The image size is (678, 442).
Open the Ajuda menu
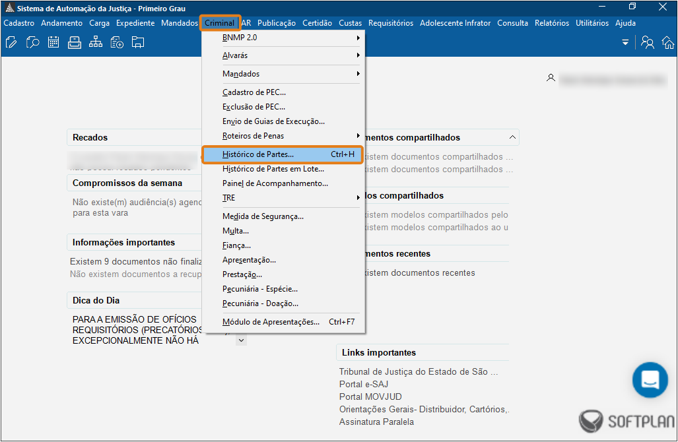pyautogui.click(x=626, y=23)
